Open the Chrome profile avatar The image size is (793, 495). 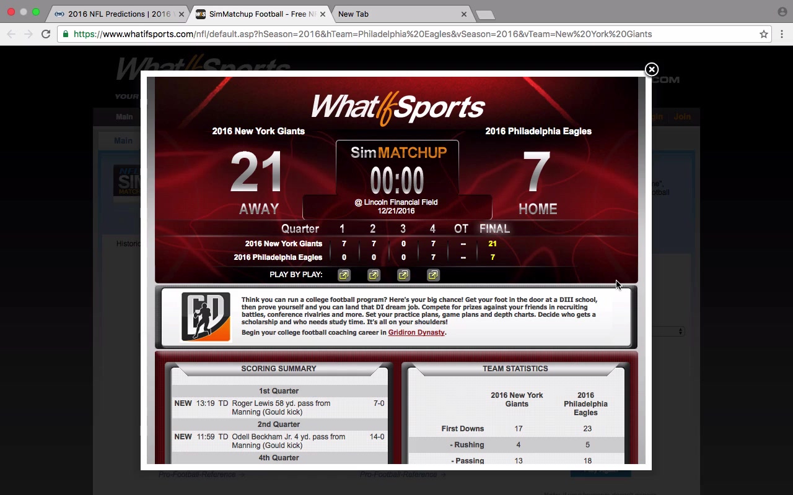[782, 12]
